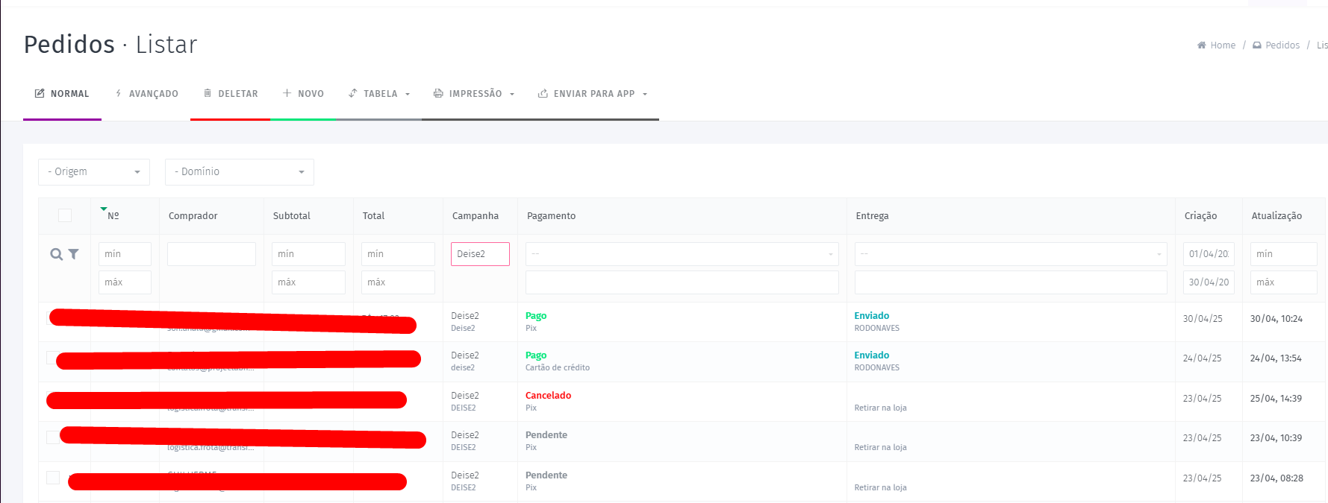Click the funnel filter icon
The width and height of the screenshot is (1328, 503).
pyautogui.click(x=74, y=254)
